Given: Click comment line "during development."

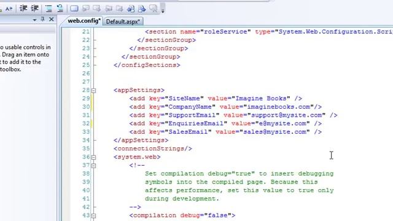Looking at the screenshot, I should pyautogui.click(x=182, y=199).
